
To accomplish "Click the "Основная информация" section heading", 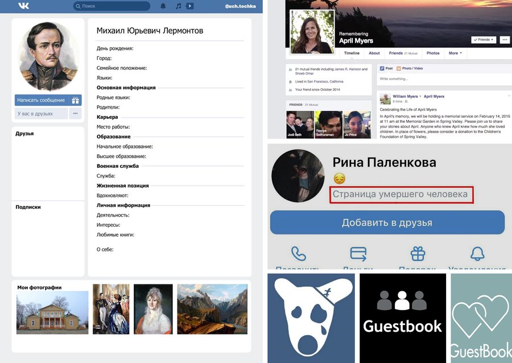I will 126,88.
